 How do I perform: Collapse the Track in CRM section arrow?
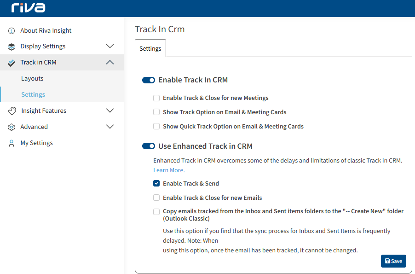(x=110, y=62)
